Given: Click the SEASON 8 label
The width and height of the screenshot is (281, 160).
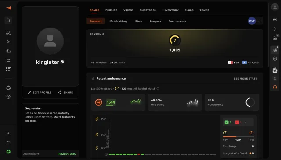Looking at the screenshot, I should [97, 34].
